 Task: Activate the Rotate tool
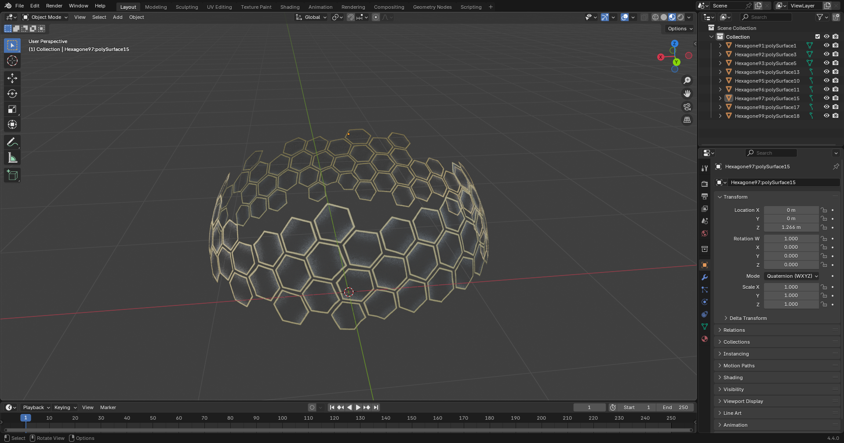tap(12, 94)
